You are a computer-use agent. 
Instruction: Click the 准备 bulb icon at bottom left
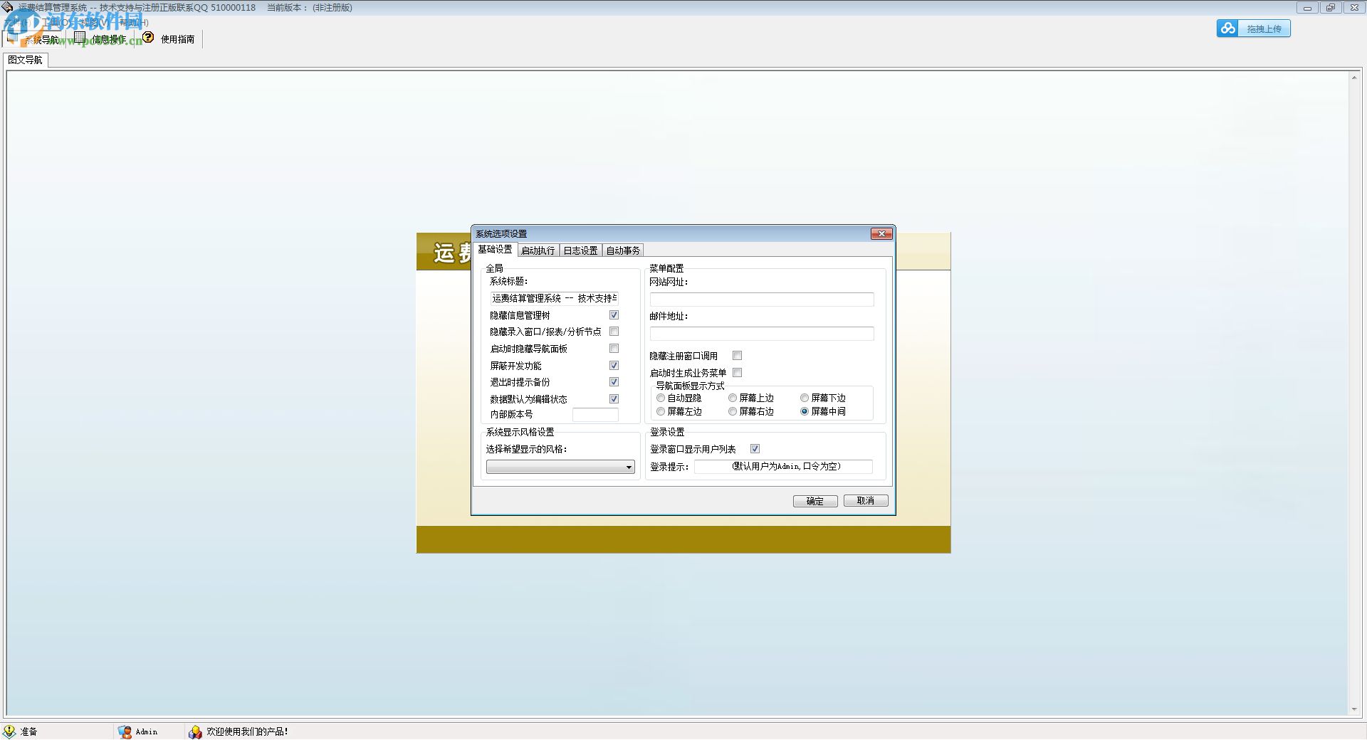[9, 731]
